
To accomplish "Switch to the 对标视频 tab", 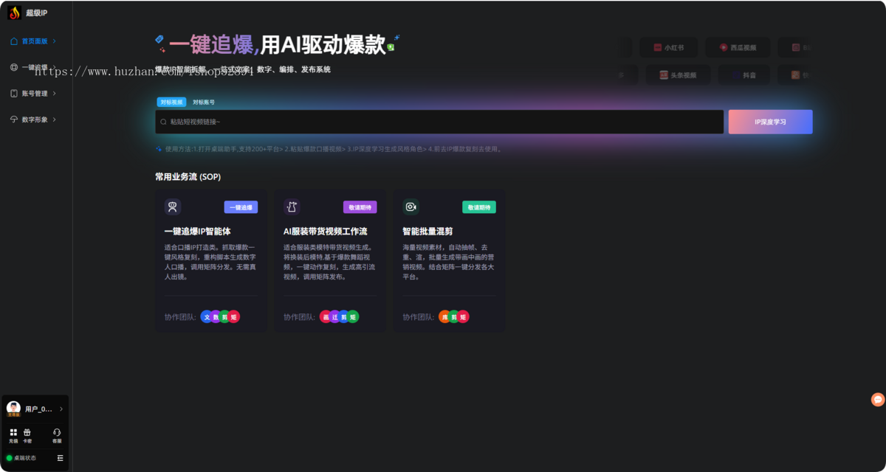I will click(171, 103).
